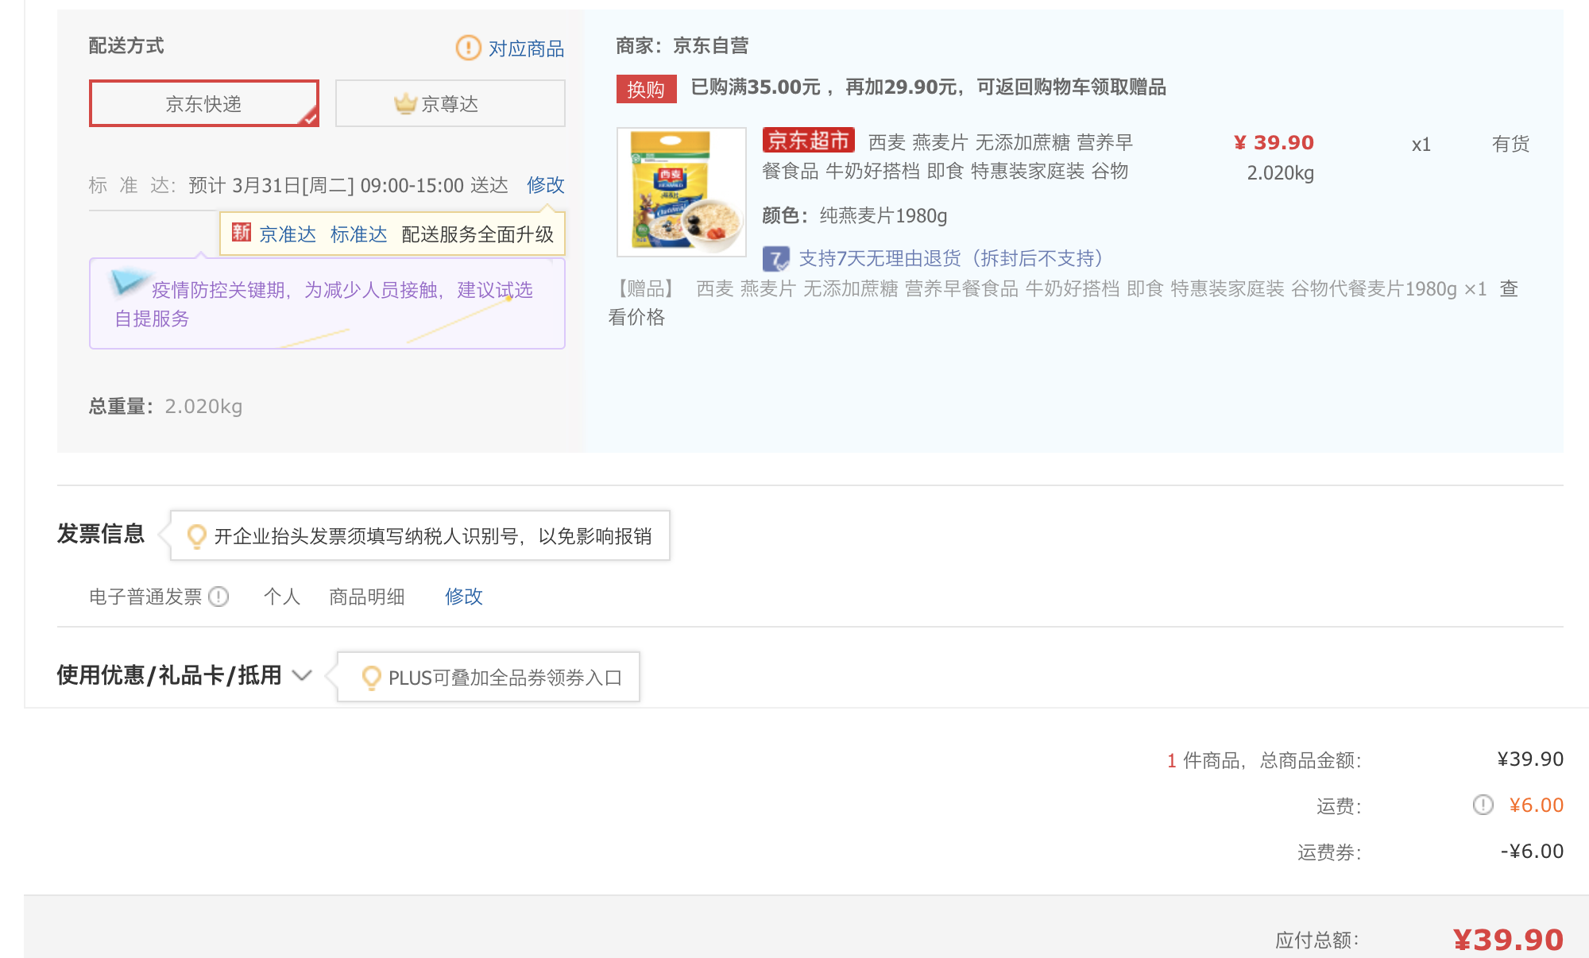
Task: Click 修改 in invoice information
Action: click(x=464, y=597)
